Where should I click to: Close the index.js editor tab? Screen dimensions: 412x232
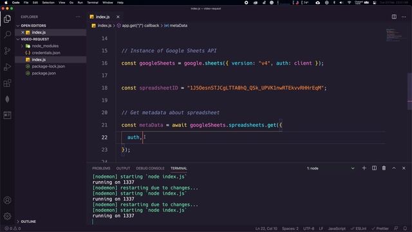tap(118, 17)
